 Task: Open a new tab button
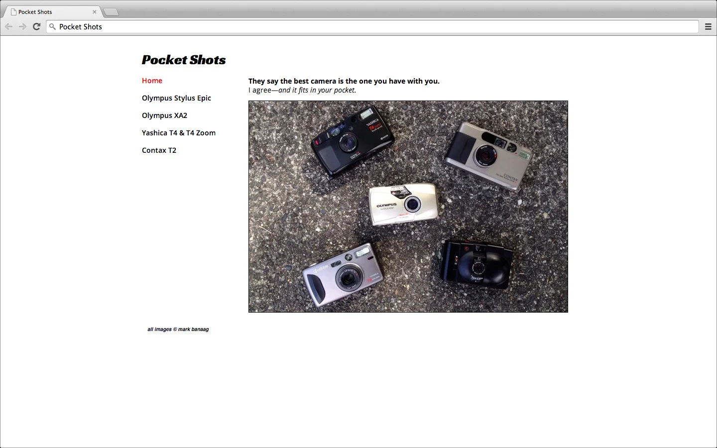tap(111, 12)
